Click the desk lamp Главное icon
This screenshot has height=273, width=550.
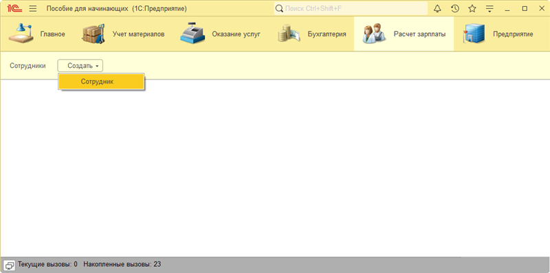pos(21,34)
